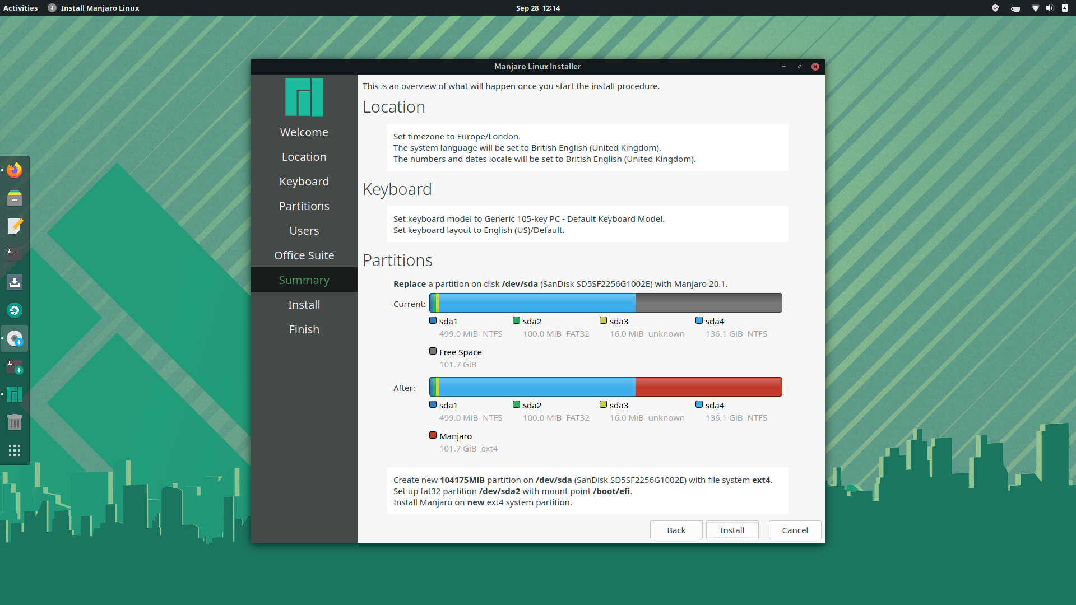Minimize the Manjaro Linux Installer window
The width and height of the screenshot is (1076, 605).
click(x=783, y=67)
